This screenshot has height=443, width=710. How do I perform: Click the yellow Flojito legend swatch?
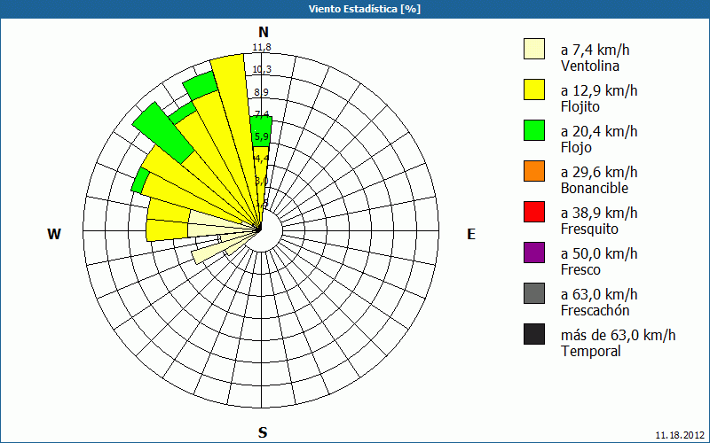[x=534, y=89]
